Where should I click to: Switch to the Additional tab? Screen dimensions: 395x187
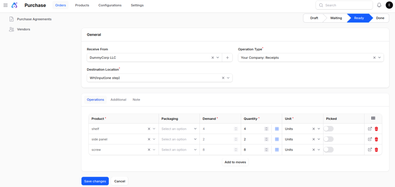[x=118, y=99]
